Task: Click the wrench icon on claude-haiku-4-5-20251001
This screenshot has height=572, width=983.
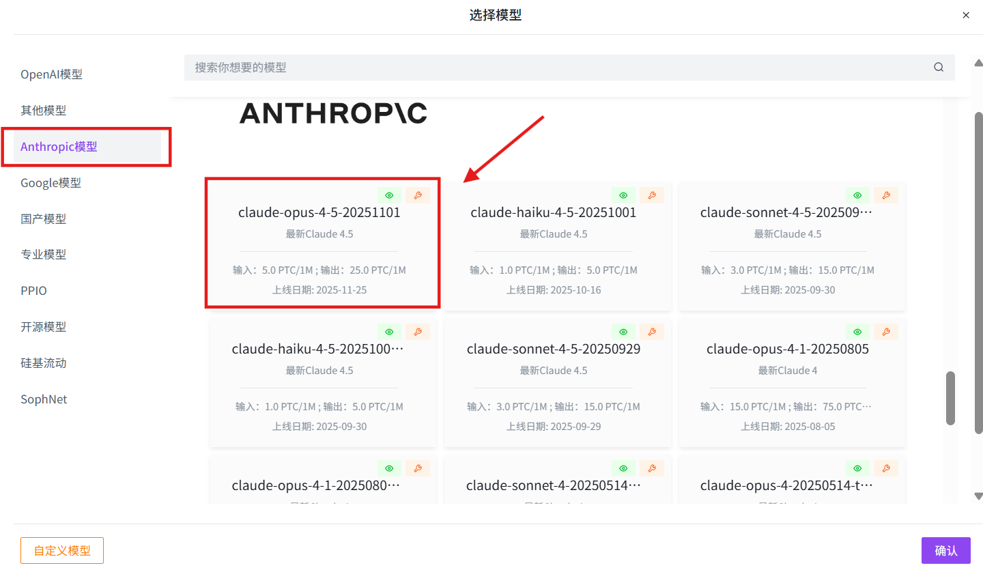Action: pyautogui.click(x=652, y=195)
